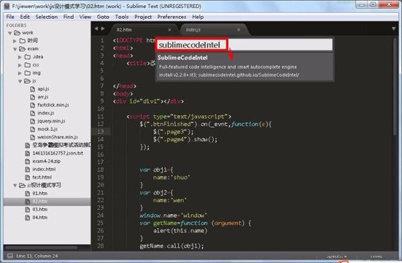Open index.js in the js folder

[x=46, y=113]
